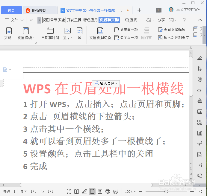
Task: Click the share export icon in sidebar
Action: (200, 165)
